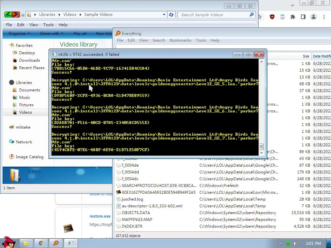Click the Everything search input box
331x248 pixels.
[223, 46]
